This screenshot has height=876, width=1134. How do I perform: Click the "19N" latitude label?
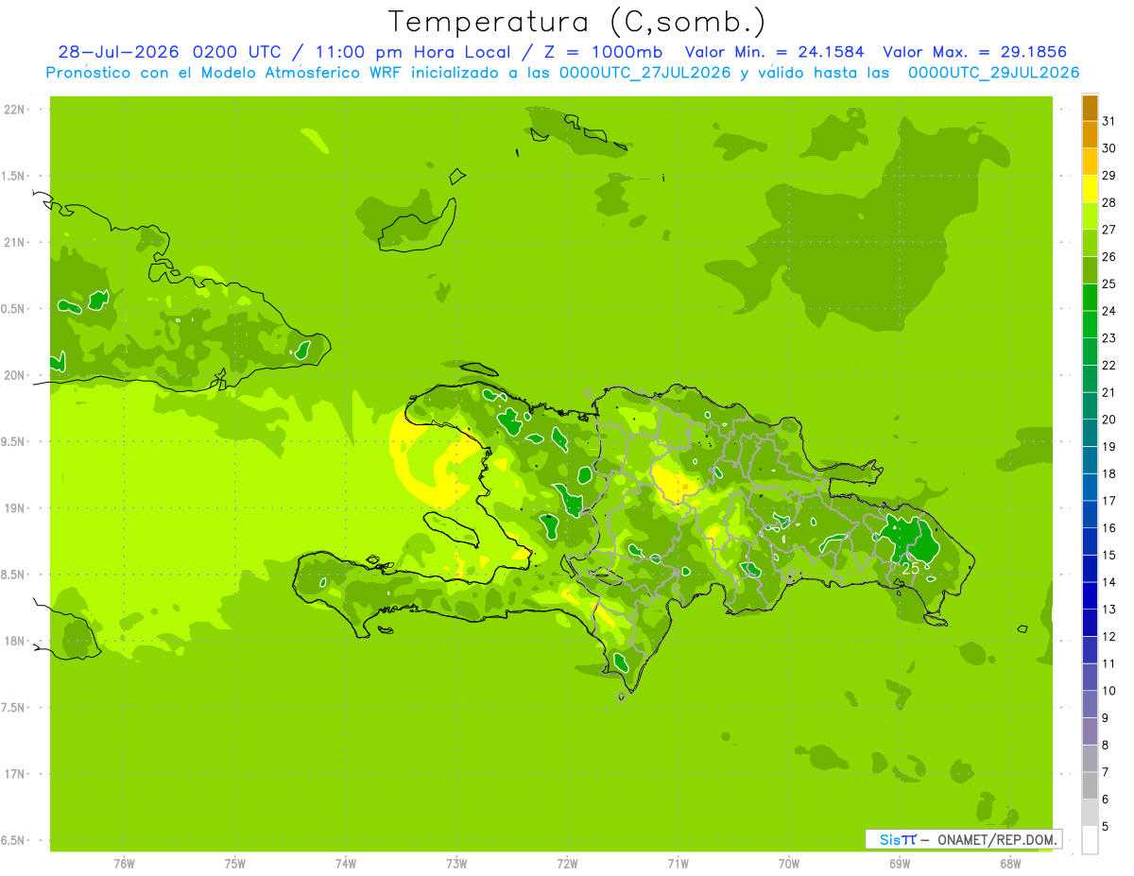(13, 508)
